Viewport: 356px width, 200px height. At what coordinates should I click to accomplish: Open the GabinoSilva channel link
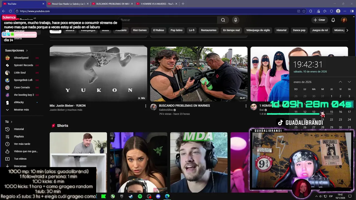click(165, 110)
